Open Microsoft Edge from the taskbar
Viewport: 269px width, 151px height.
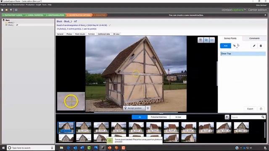pos(69,148)
